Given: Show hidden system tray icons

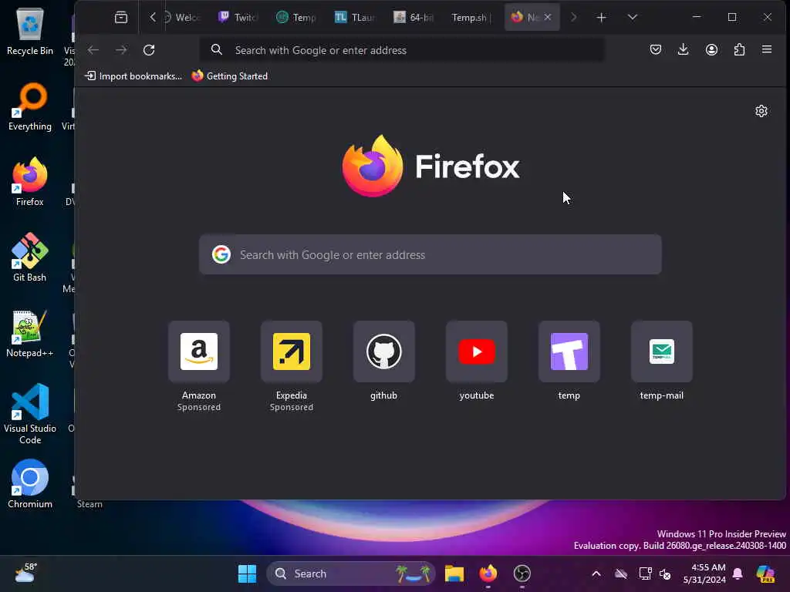Looking at the screenshot, I should pos(596,573).
